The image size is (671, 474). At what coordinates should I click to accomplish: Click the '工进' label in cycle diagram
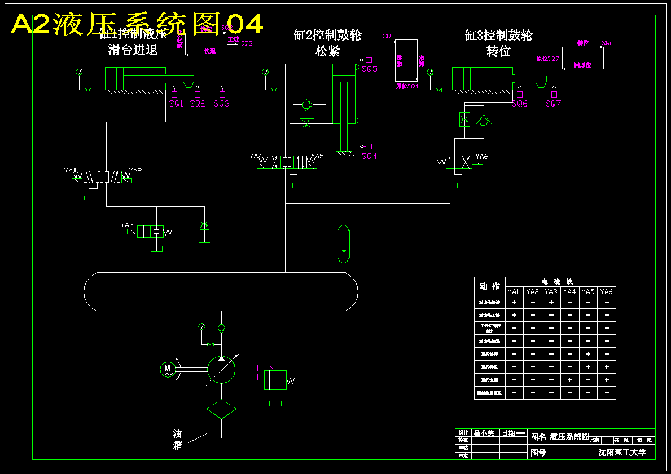tap(234, 39)
